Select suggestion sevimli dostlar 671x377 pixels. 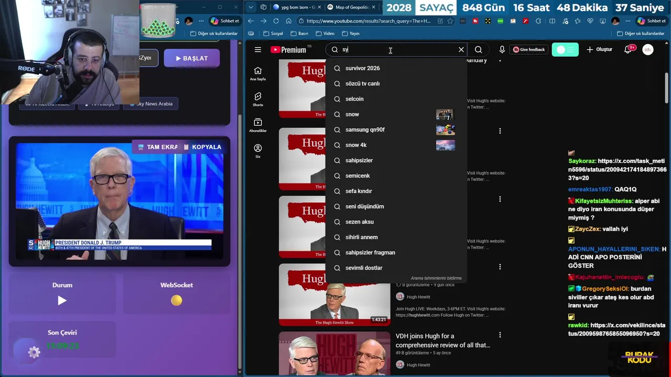point(396,268)
